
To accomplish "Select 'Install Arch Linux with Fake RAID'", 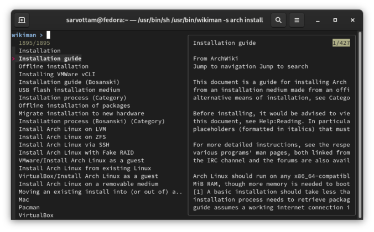I will 76,152.
